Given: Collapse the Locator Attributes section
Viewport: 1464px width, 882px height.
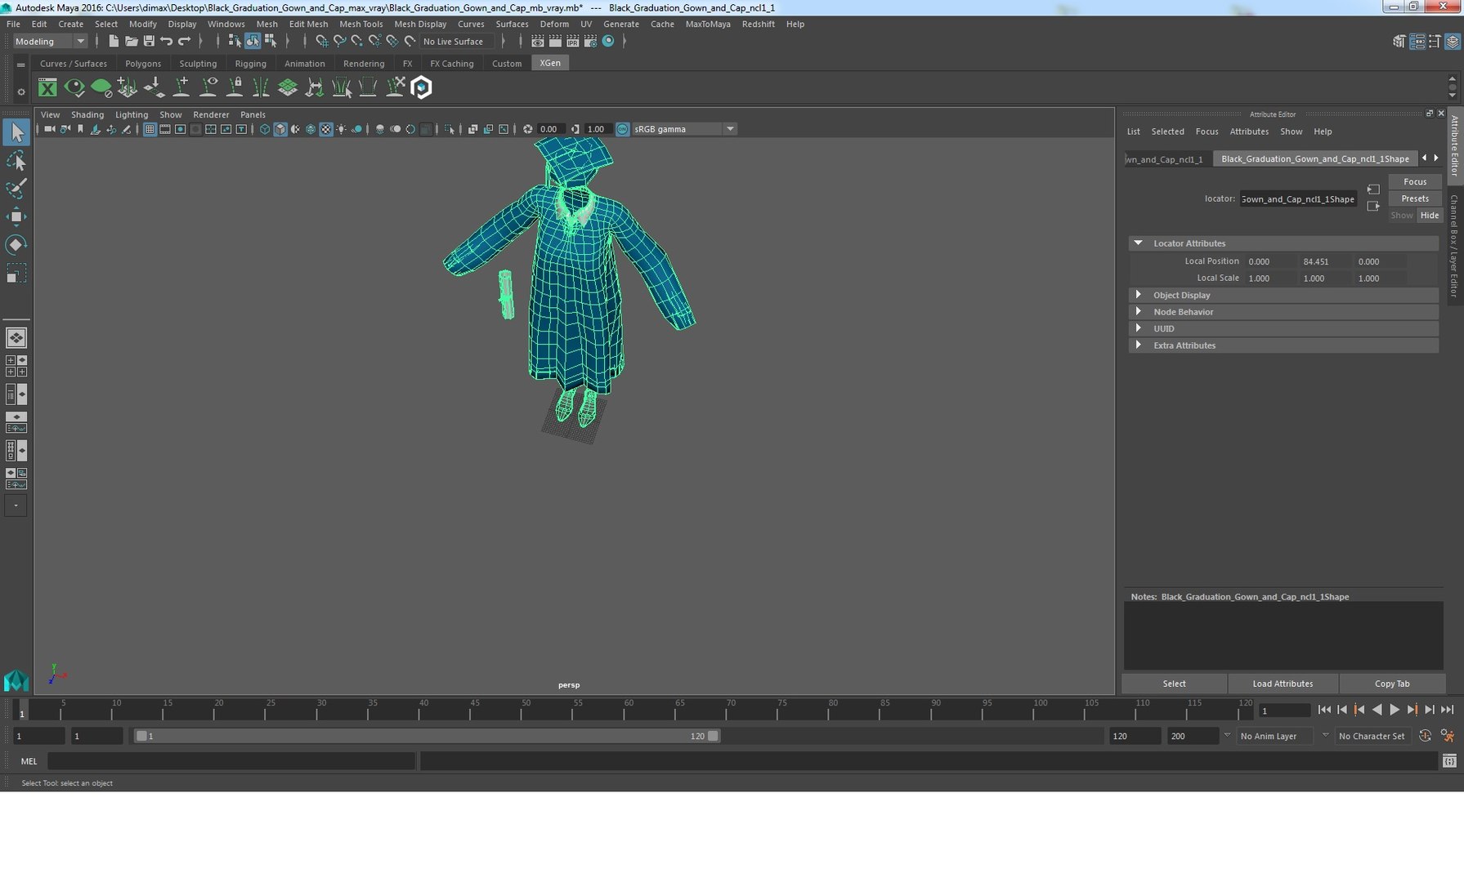Looking at the screenshot, I should (x=1138, y=243).
